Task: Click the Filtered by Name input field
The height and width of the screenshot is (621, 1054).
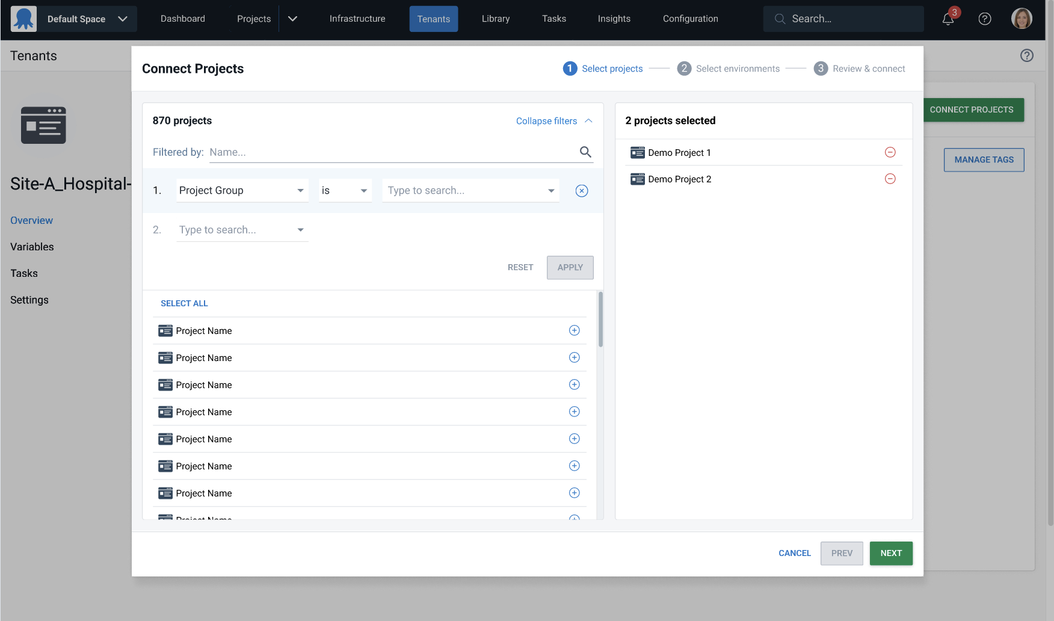Action: (x=391, y=152)
